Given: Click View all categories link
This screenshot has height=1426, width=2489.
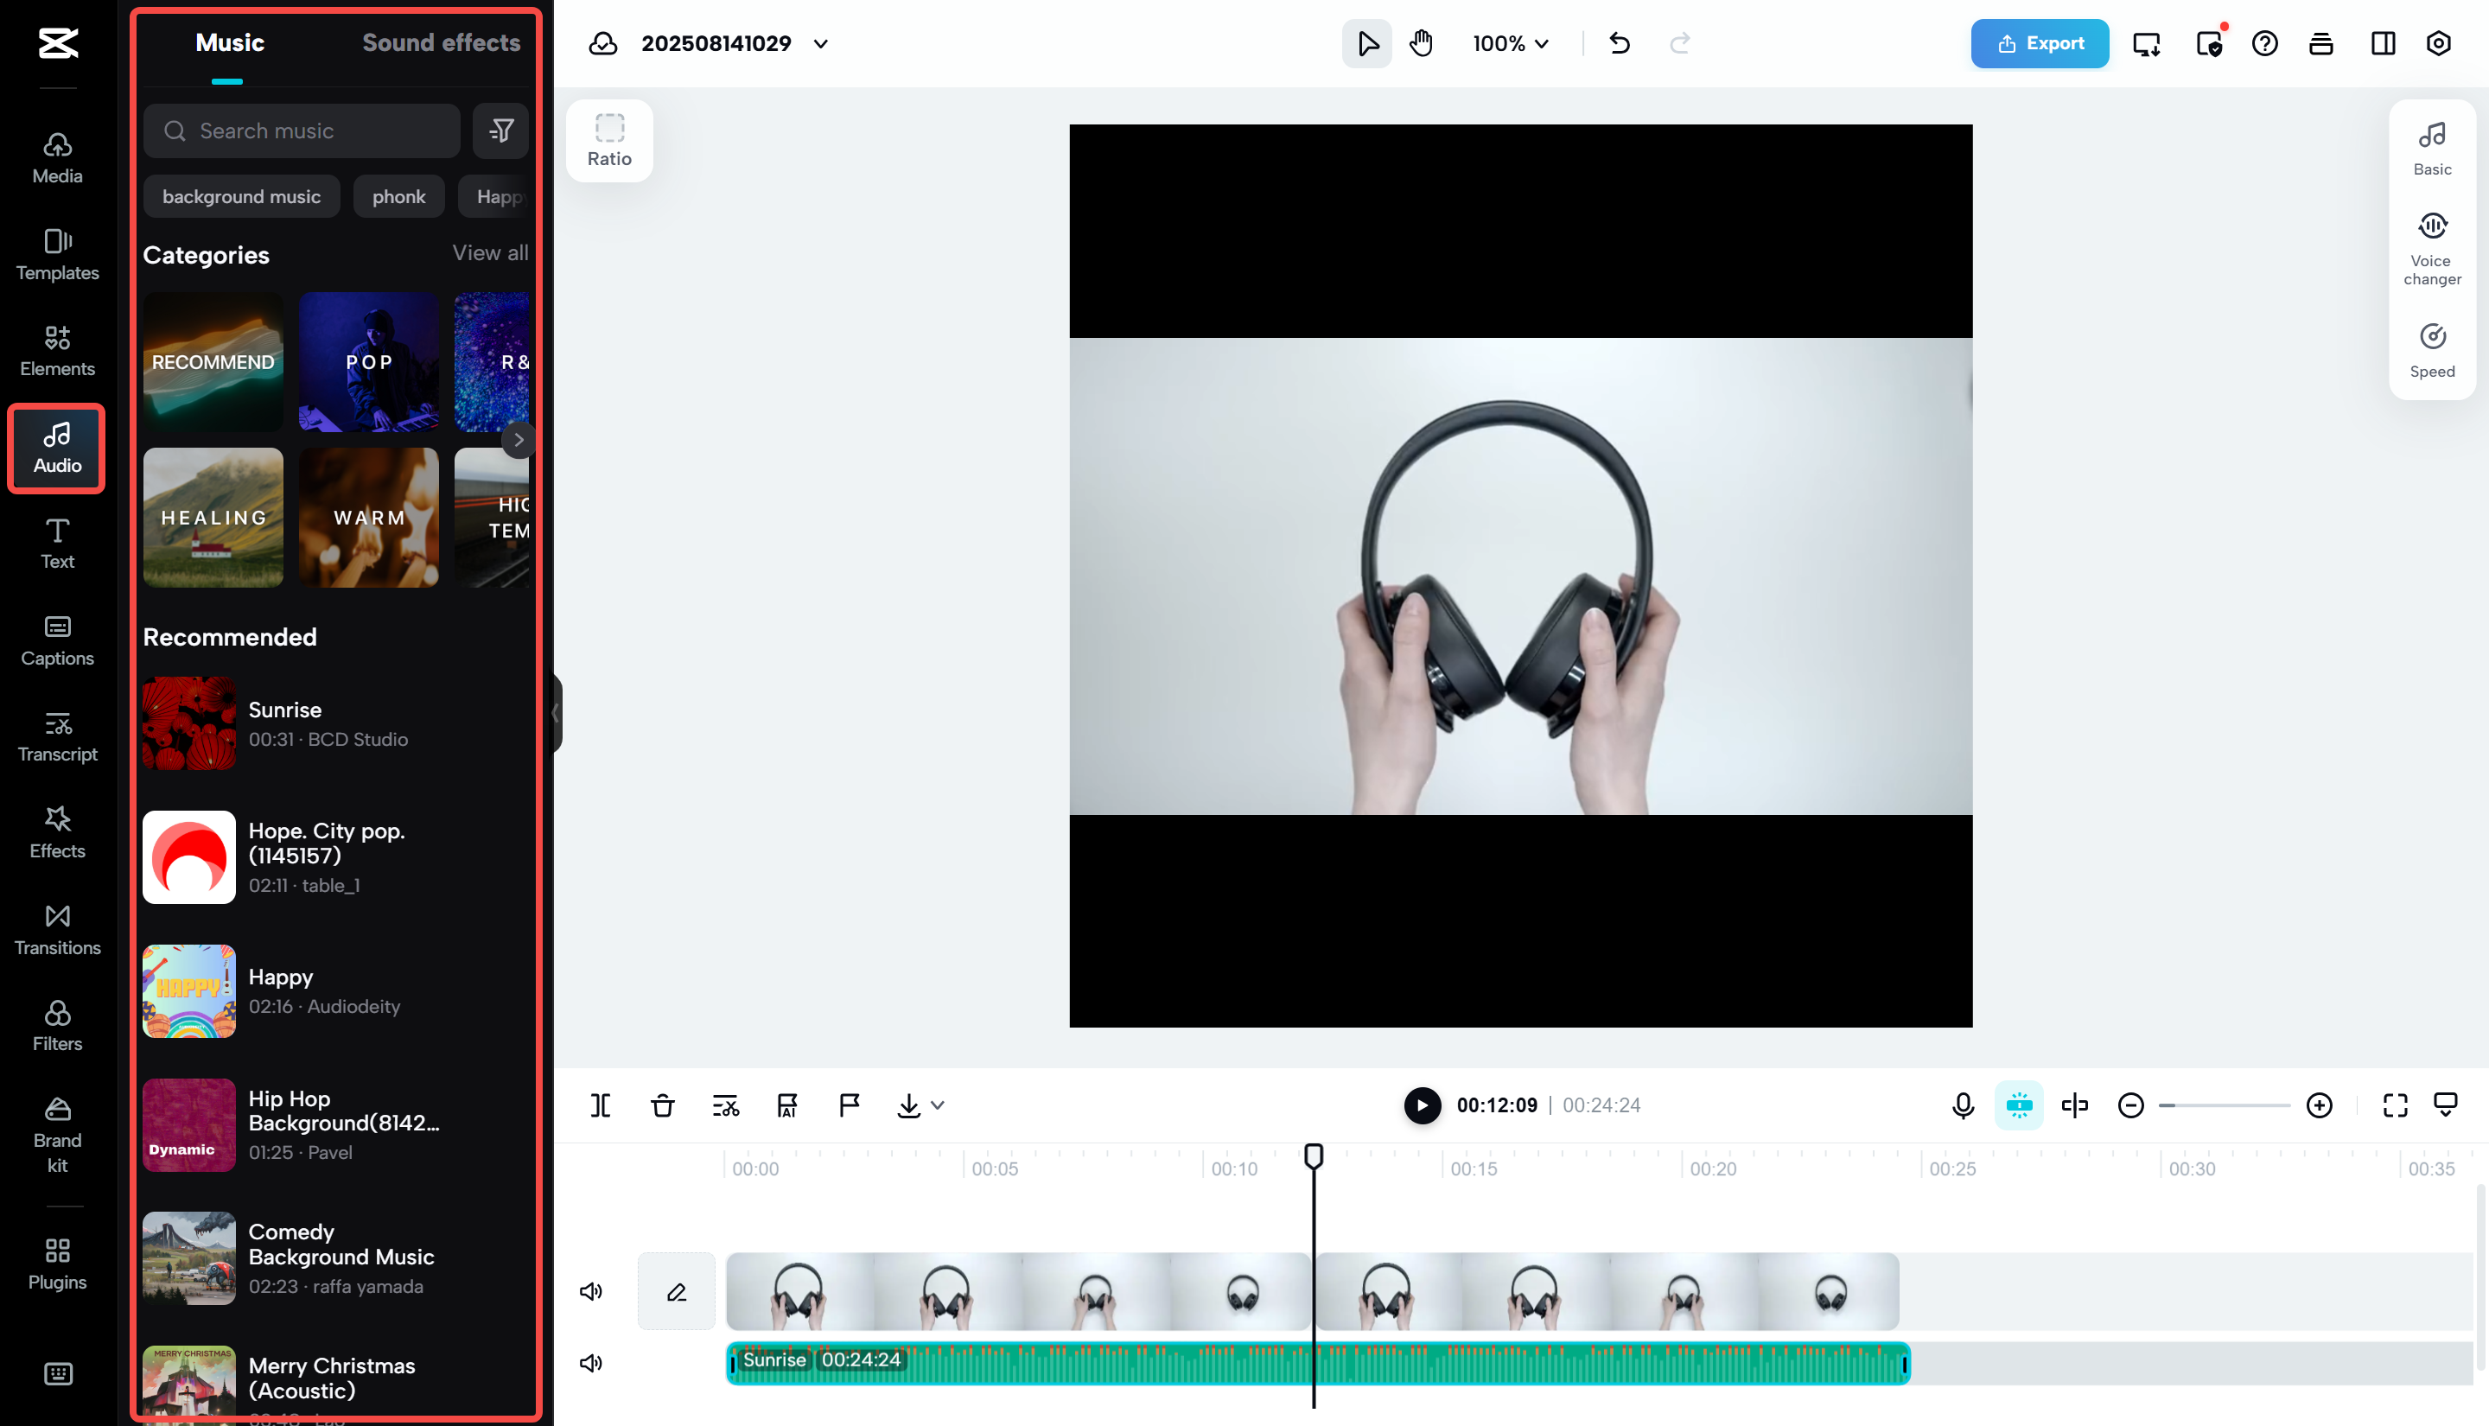Looking at the screenshot, I should 489,252.
